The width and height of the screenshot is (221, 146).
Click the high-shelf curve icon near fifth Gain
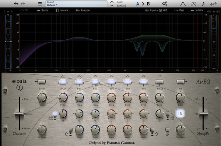(x=157, y=134)
